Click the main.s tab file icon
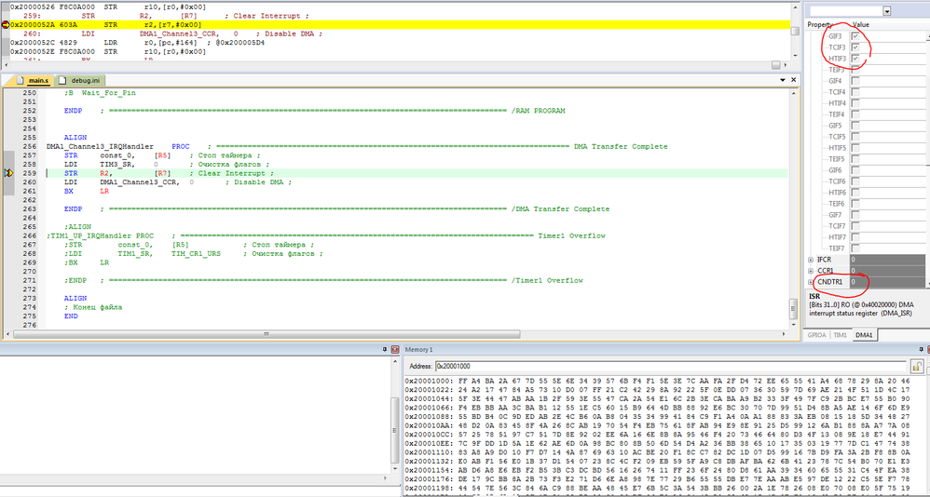This screenshot has width=930, height=497. (x=21, y=80)
